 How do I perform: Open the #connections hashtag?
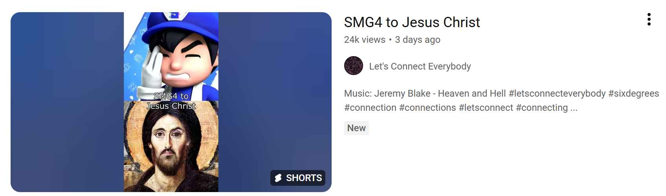click(x=427, y=108)
